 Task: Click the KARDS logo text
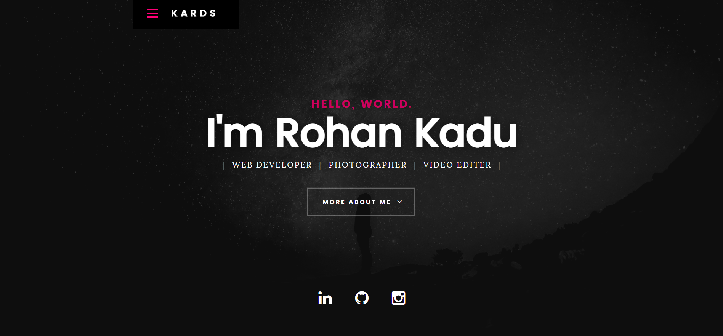pos(194,13)
